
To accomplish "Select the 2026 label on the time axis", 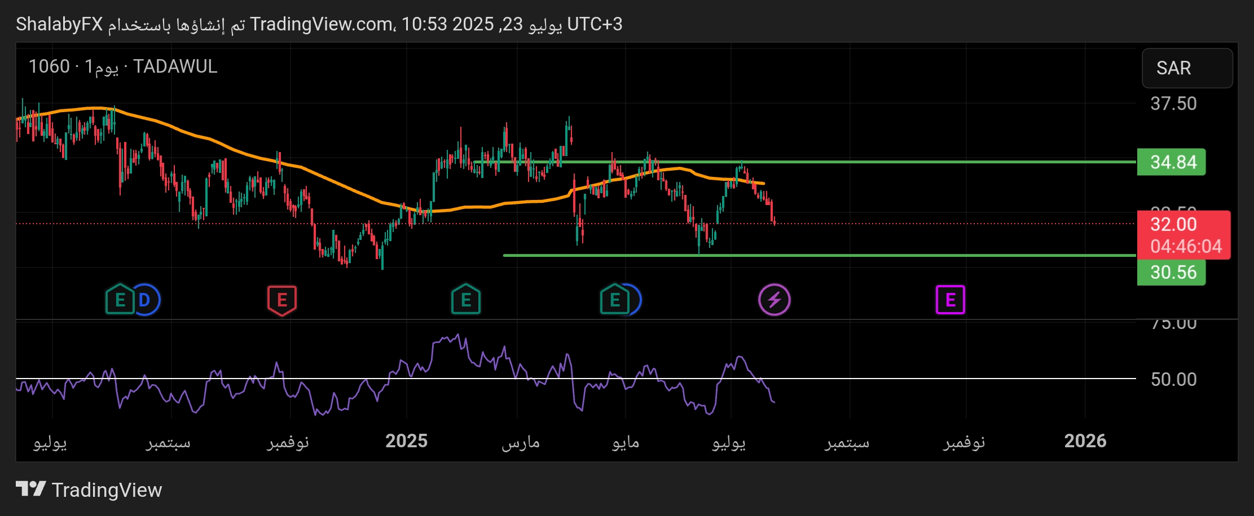I will click(x=1085, y=441).
